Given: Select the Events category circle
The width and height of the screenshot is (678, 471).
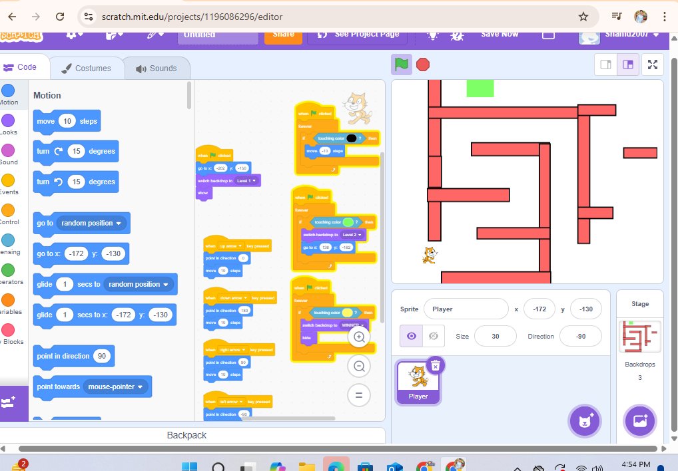Looking at the screenshot, I should pyautogui.click(x=8, y=180).
